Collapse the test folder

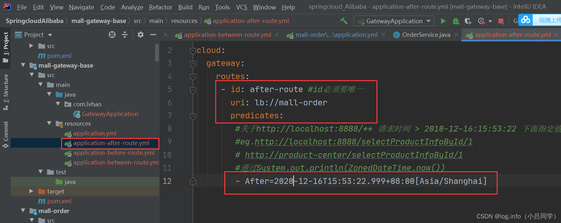coord(40,172)
